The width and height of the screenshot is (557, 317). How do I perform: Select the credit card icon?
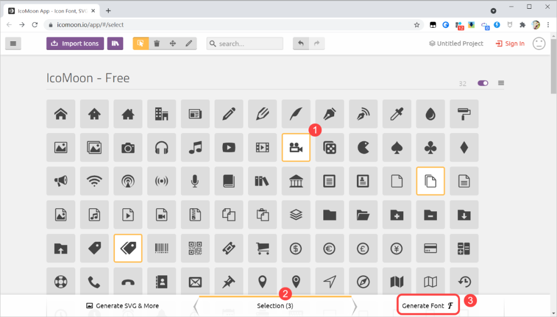click(430, 248)
